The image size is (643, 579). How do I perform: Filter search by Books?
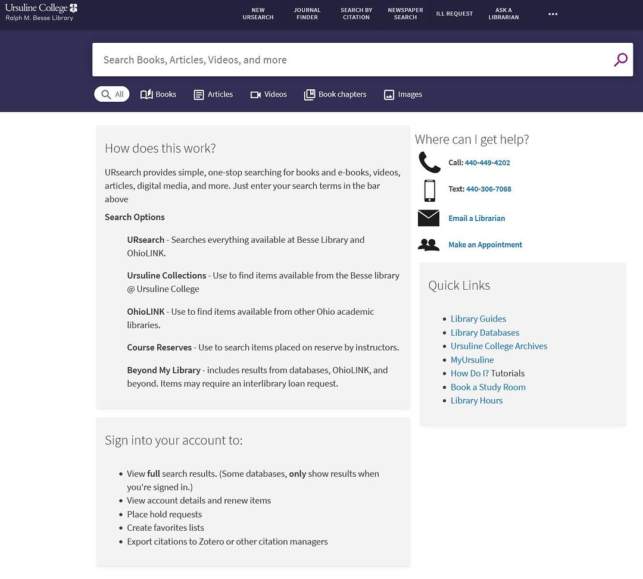click(158, 94)
